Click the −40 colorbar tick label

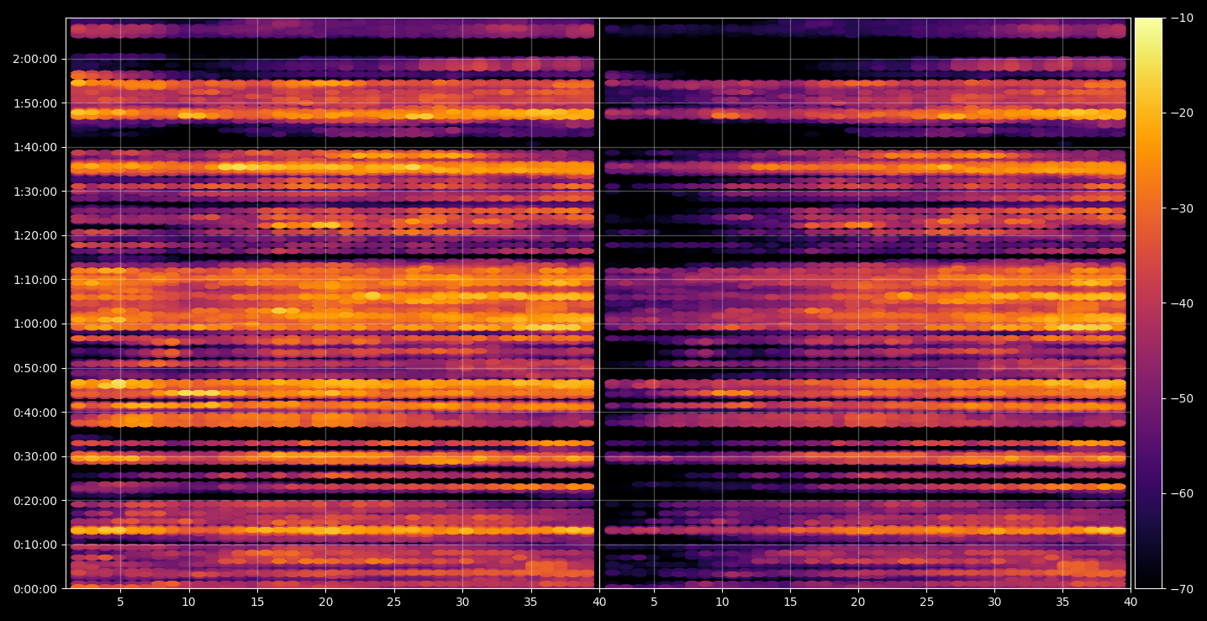[1181, 303]
